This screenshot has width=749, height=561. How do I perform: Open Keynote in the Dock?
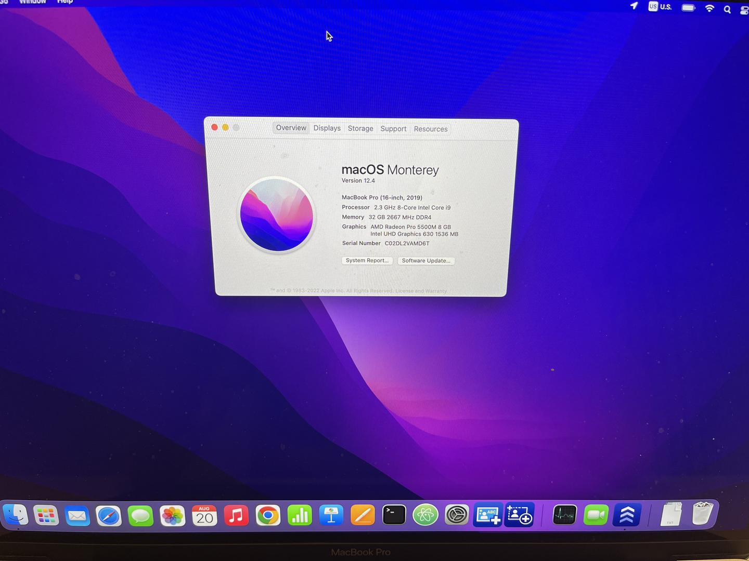pos(331,516)
